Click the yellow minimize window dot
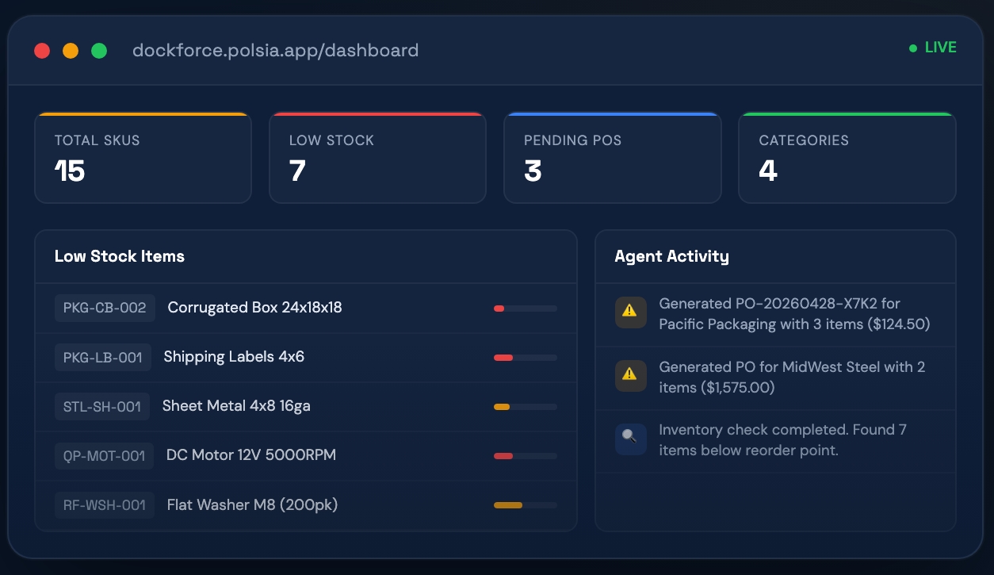994x575 pixels. click(71, 51)
